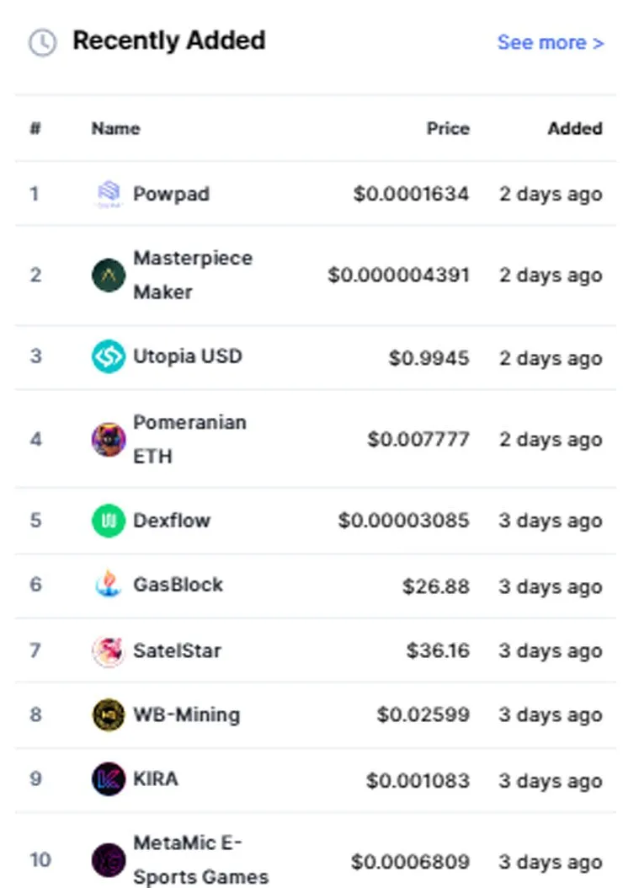This screenshot has width=623, height=888.
Task: Click the KIRA coin logo icon
Action: coord(109,779)
